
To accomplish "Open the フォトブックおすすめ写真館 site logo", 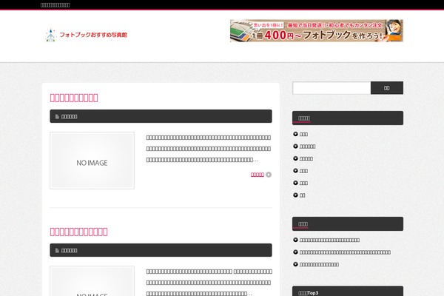I will (x=87, y=35).
